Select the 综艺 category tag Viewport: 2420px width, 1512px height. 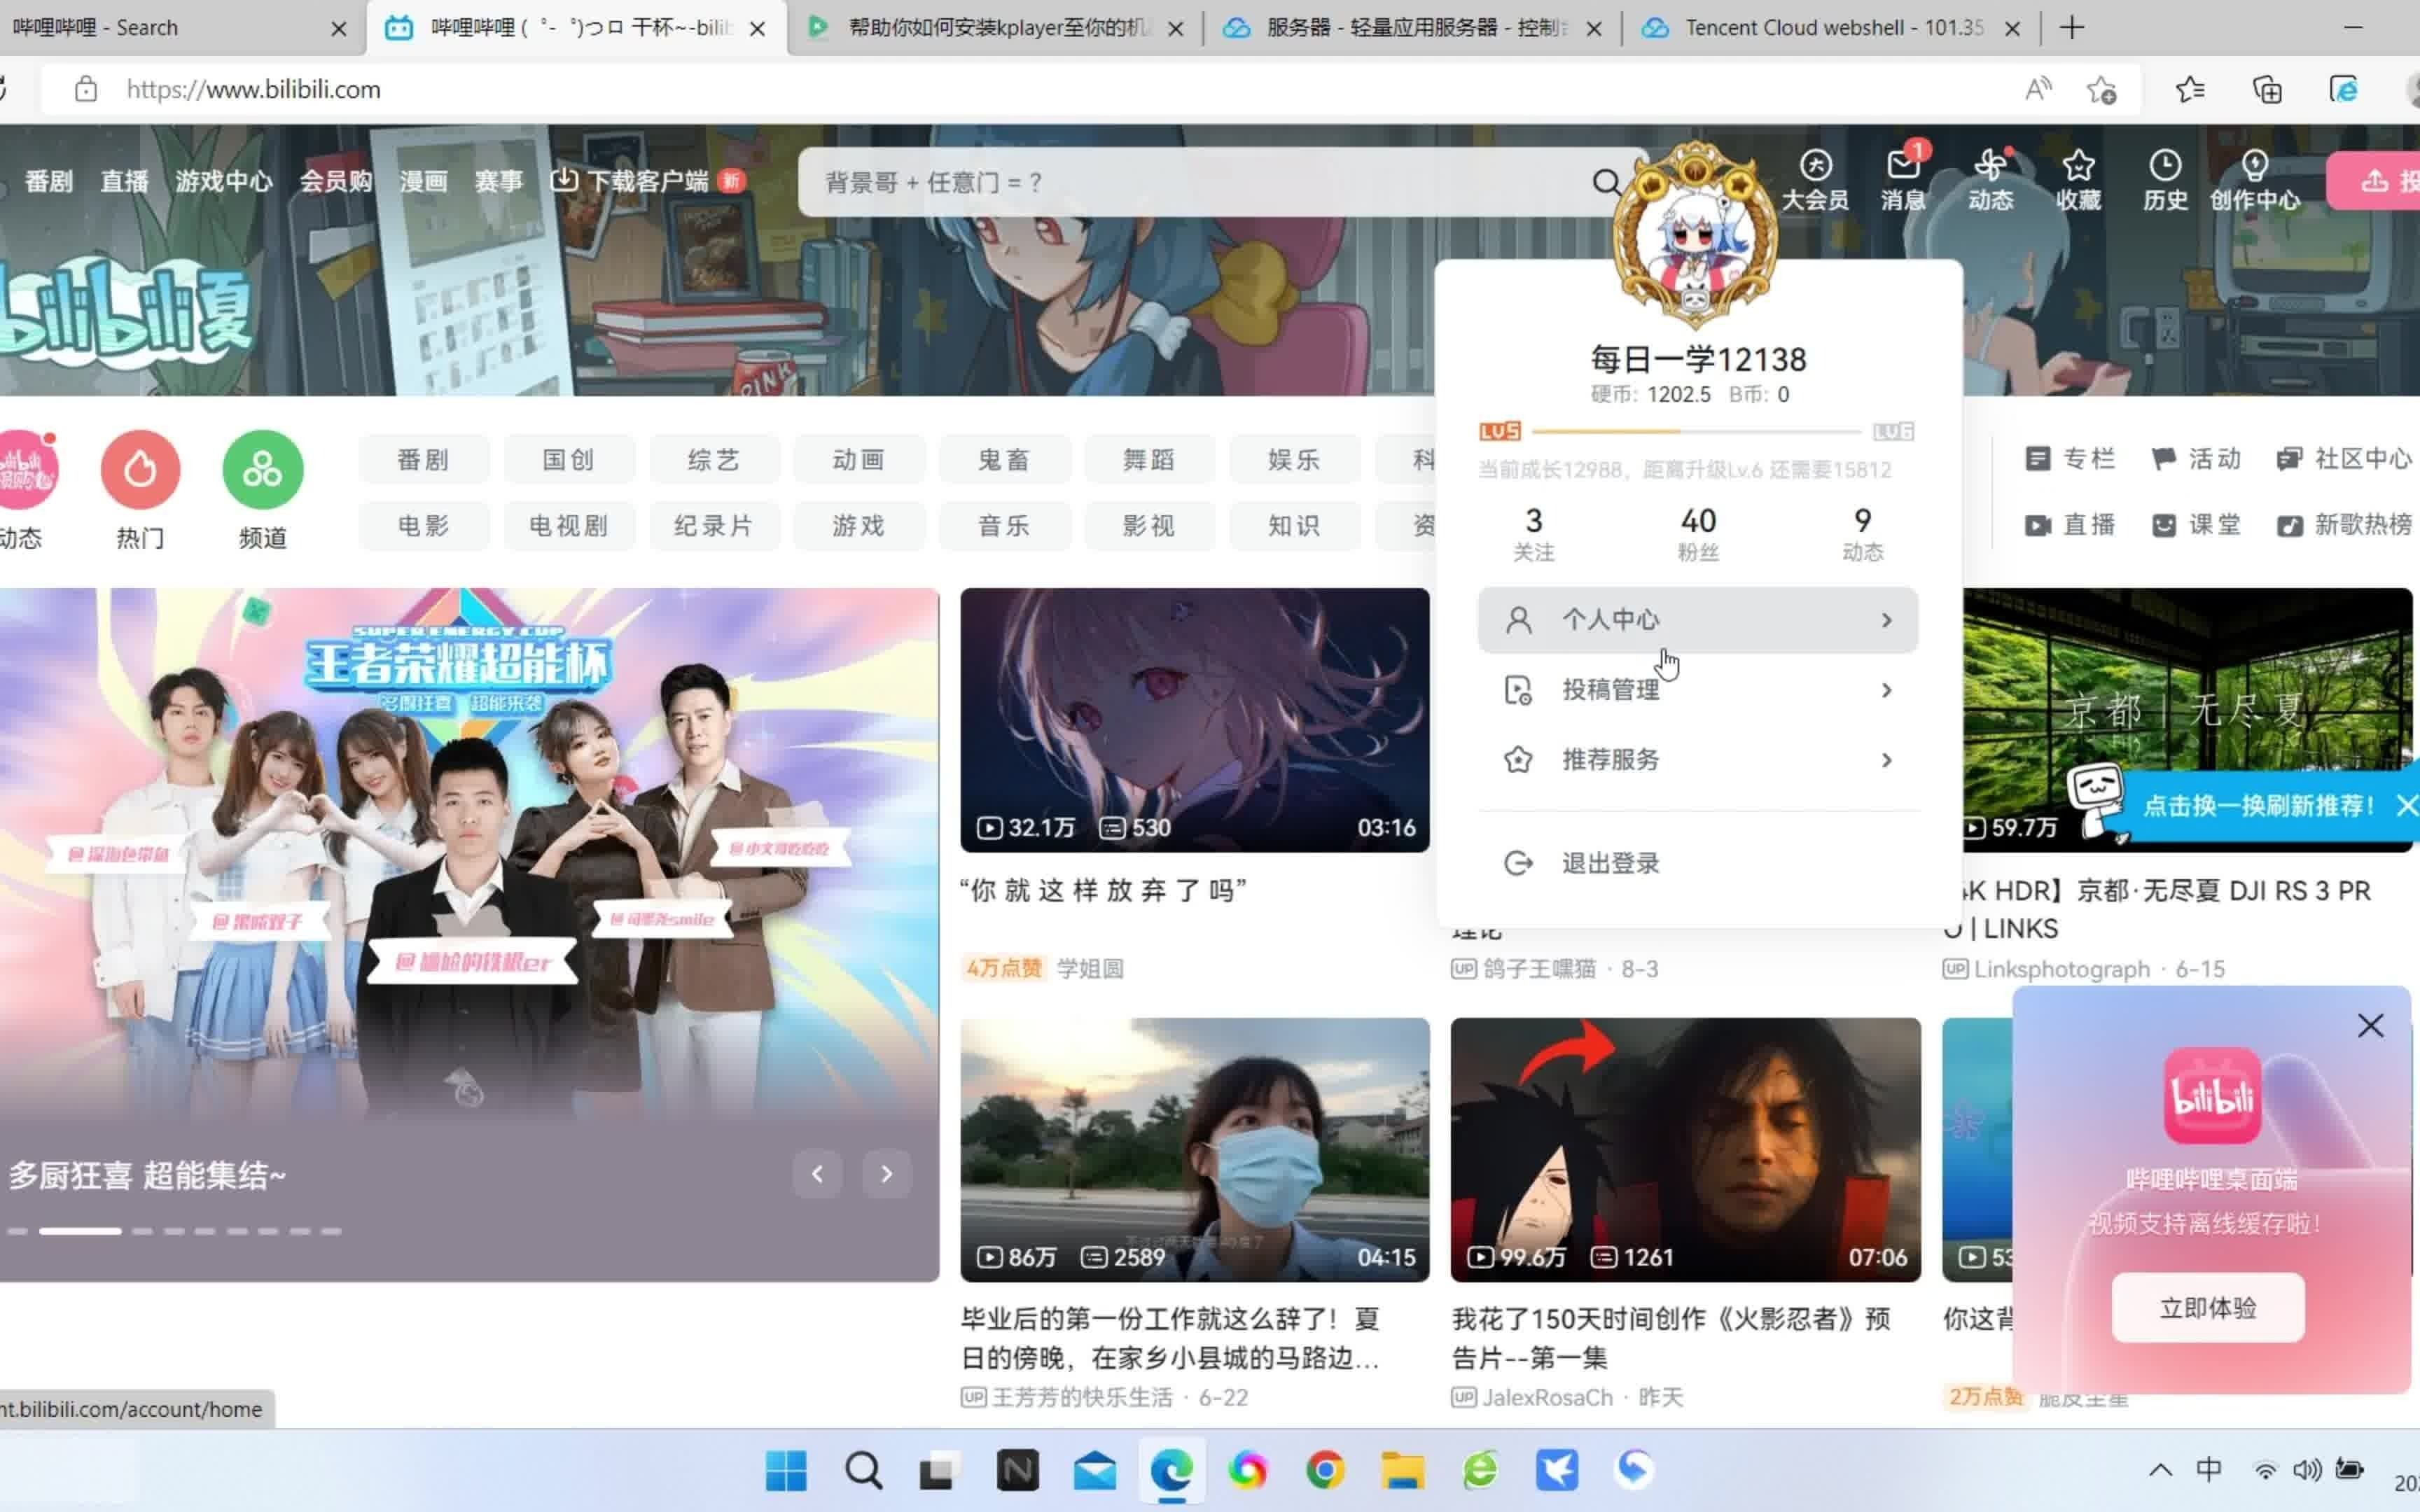[713, 460]
